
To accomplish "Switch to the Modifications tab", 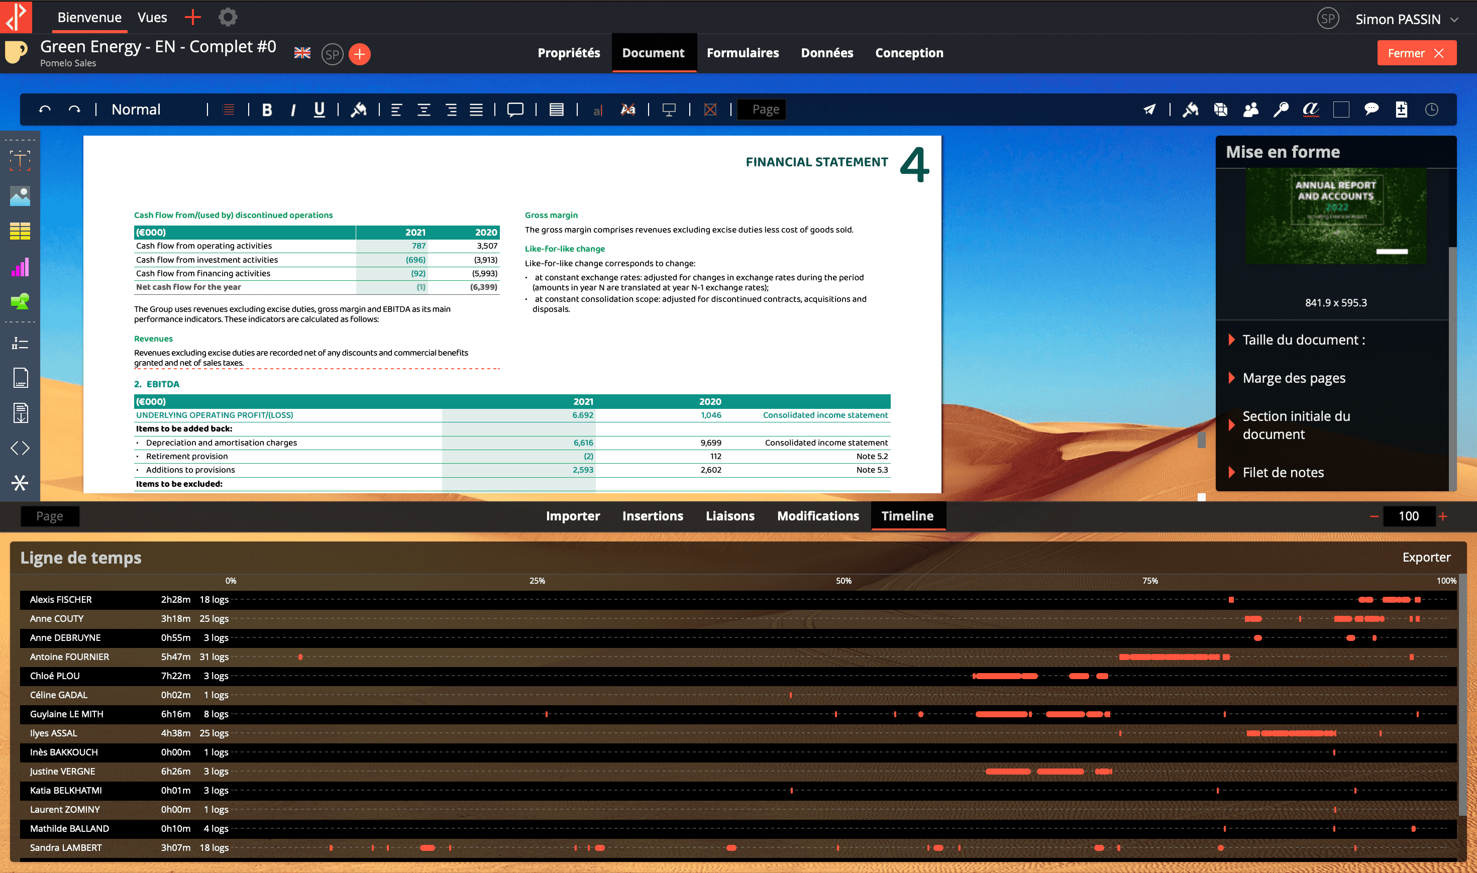I will coord(817,516).
